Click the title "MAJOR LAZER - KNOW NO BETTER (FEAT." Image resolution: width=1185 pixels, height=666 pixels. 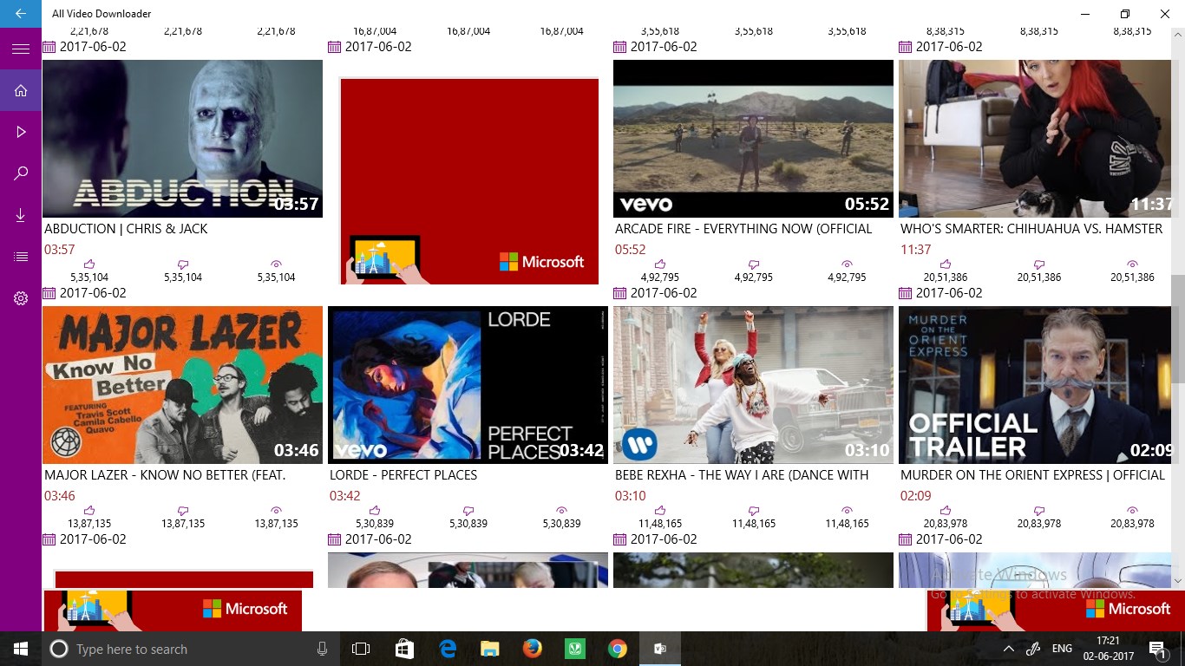(165, 475)
